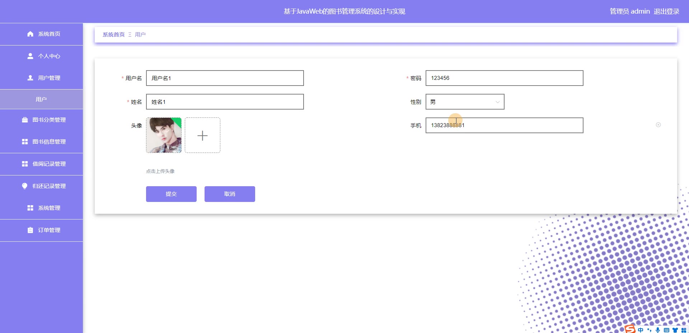Viewport: 689px width, 333px height.
Task: Open 借阅记录管理 via its grid icon
Action: coord(25,164)
